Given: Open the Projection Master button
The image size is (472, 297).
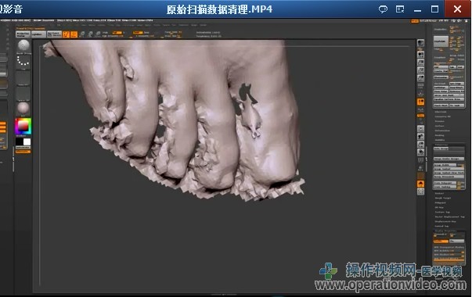Looking at the screenshot, I should [x=23, y=34].
